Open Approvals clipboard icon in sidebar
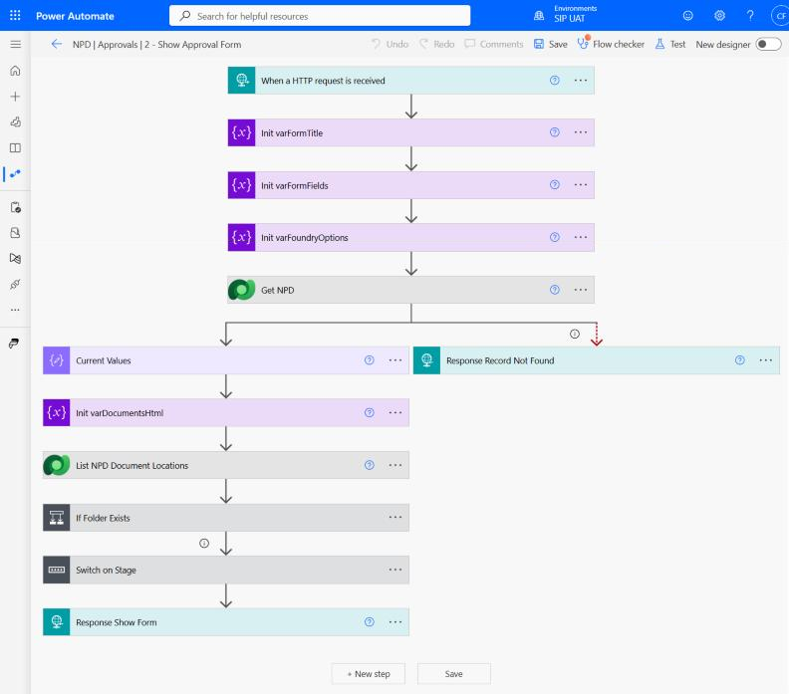Viewport: 789px width, 694px height. [x=16, y=207]
